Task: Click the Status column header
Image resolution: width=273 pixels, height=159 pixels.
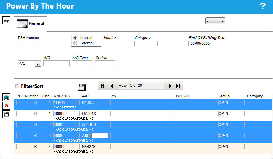Action: (x=224, y=96)
